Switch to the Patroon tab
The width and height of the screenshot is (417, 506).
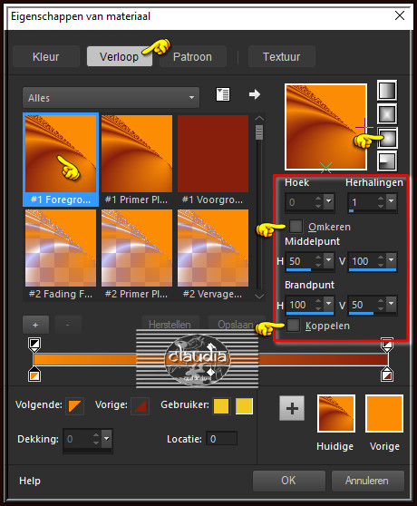click(192, 57)
